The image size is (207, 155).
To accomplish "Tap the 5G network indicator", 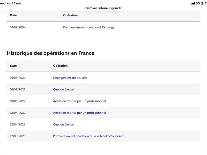I will [x=198, y=3].
